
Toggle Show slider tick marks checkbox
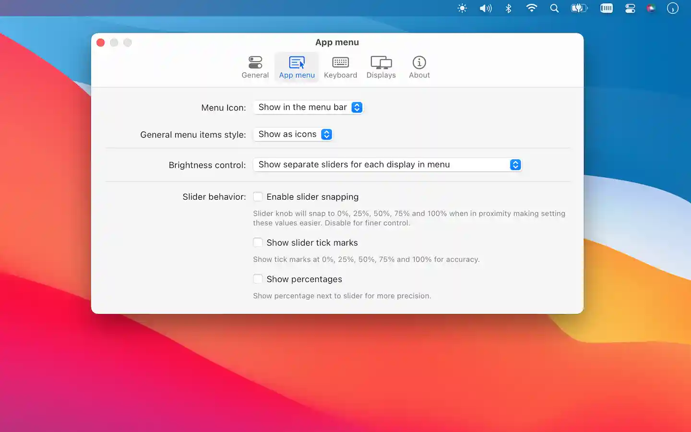[x=258, y=243]
